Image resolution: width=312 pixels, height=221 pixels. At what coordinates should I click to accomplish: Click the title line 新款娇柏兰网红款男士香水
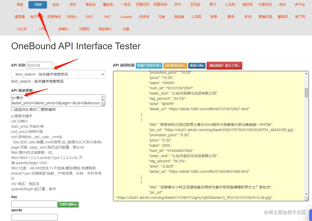211,125
